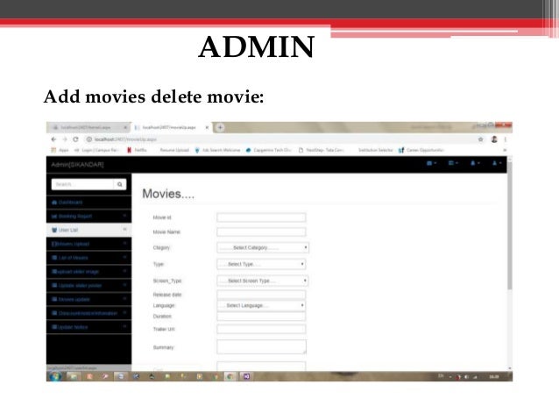Close the active movieUp.aspx tab
Screen dimensions: 559x420
tap(207, 127)
